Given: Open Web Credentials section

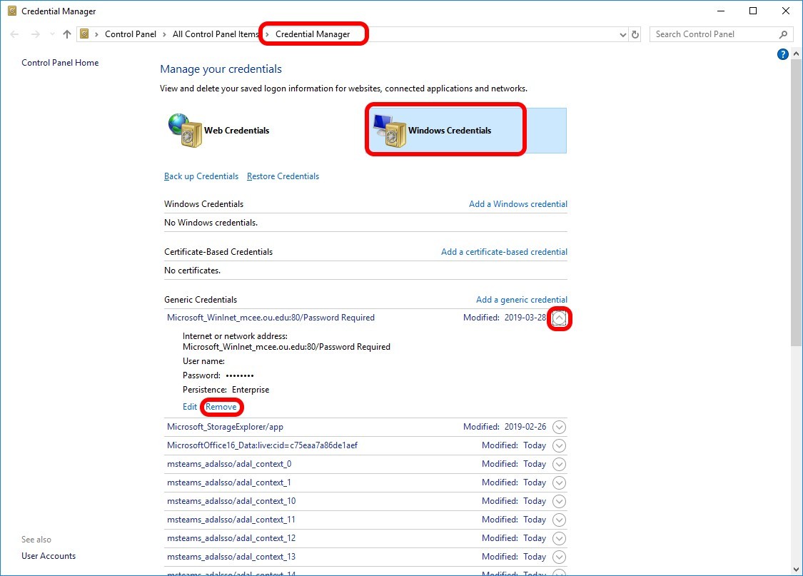Looking at the screenshot, I should (236, 131).
